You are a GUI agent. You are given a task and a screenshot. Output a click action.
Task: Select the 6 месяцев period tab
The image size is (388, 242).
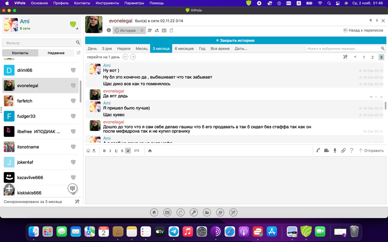(184, 48)
